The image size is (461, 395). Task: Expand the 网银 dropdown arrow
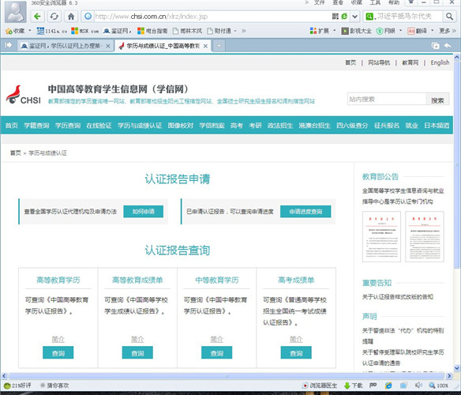[x=400, y=31]
